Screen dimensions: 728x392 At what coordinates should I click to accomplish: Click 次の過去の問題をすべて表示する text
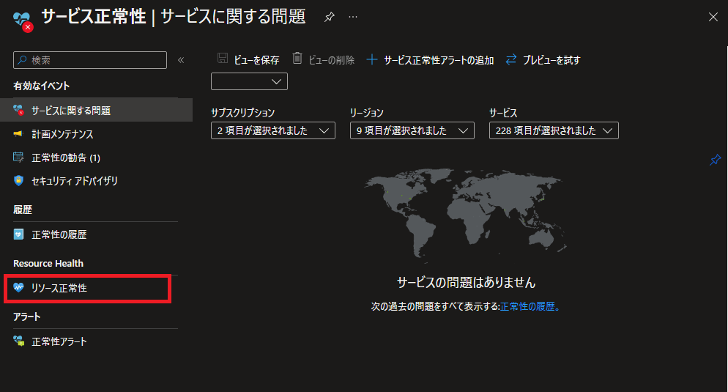click(435, 306)
